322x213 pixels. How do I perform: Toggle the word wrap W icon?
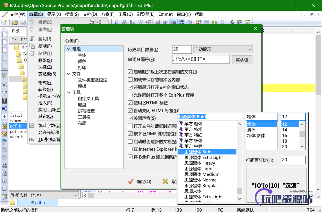166,22
